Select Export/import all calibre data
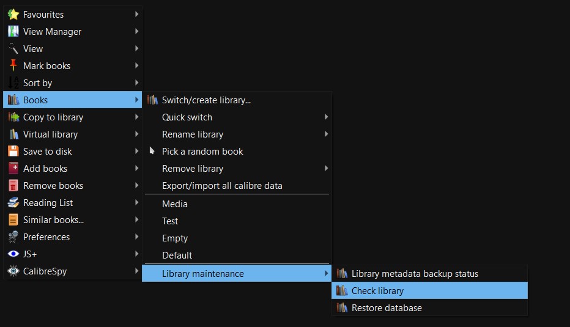570x327 pixels. click(222, 186)
